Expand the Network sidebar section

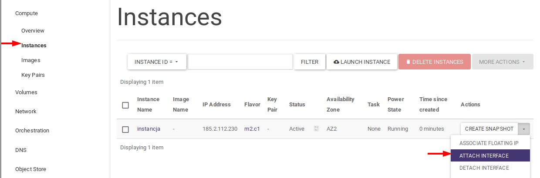tap(26, 112)
